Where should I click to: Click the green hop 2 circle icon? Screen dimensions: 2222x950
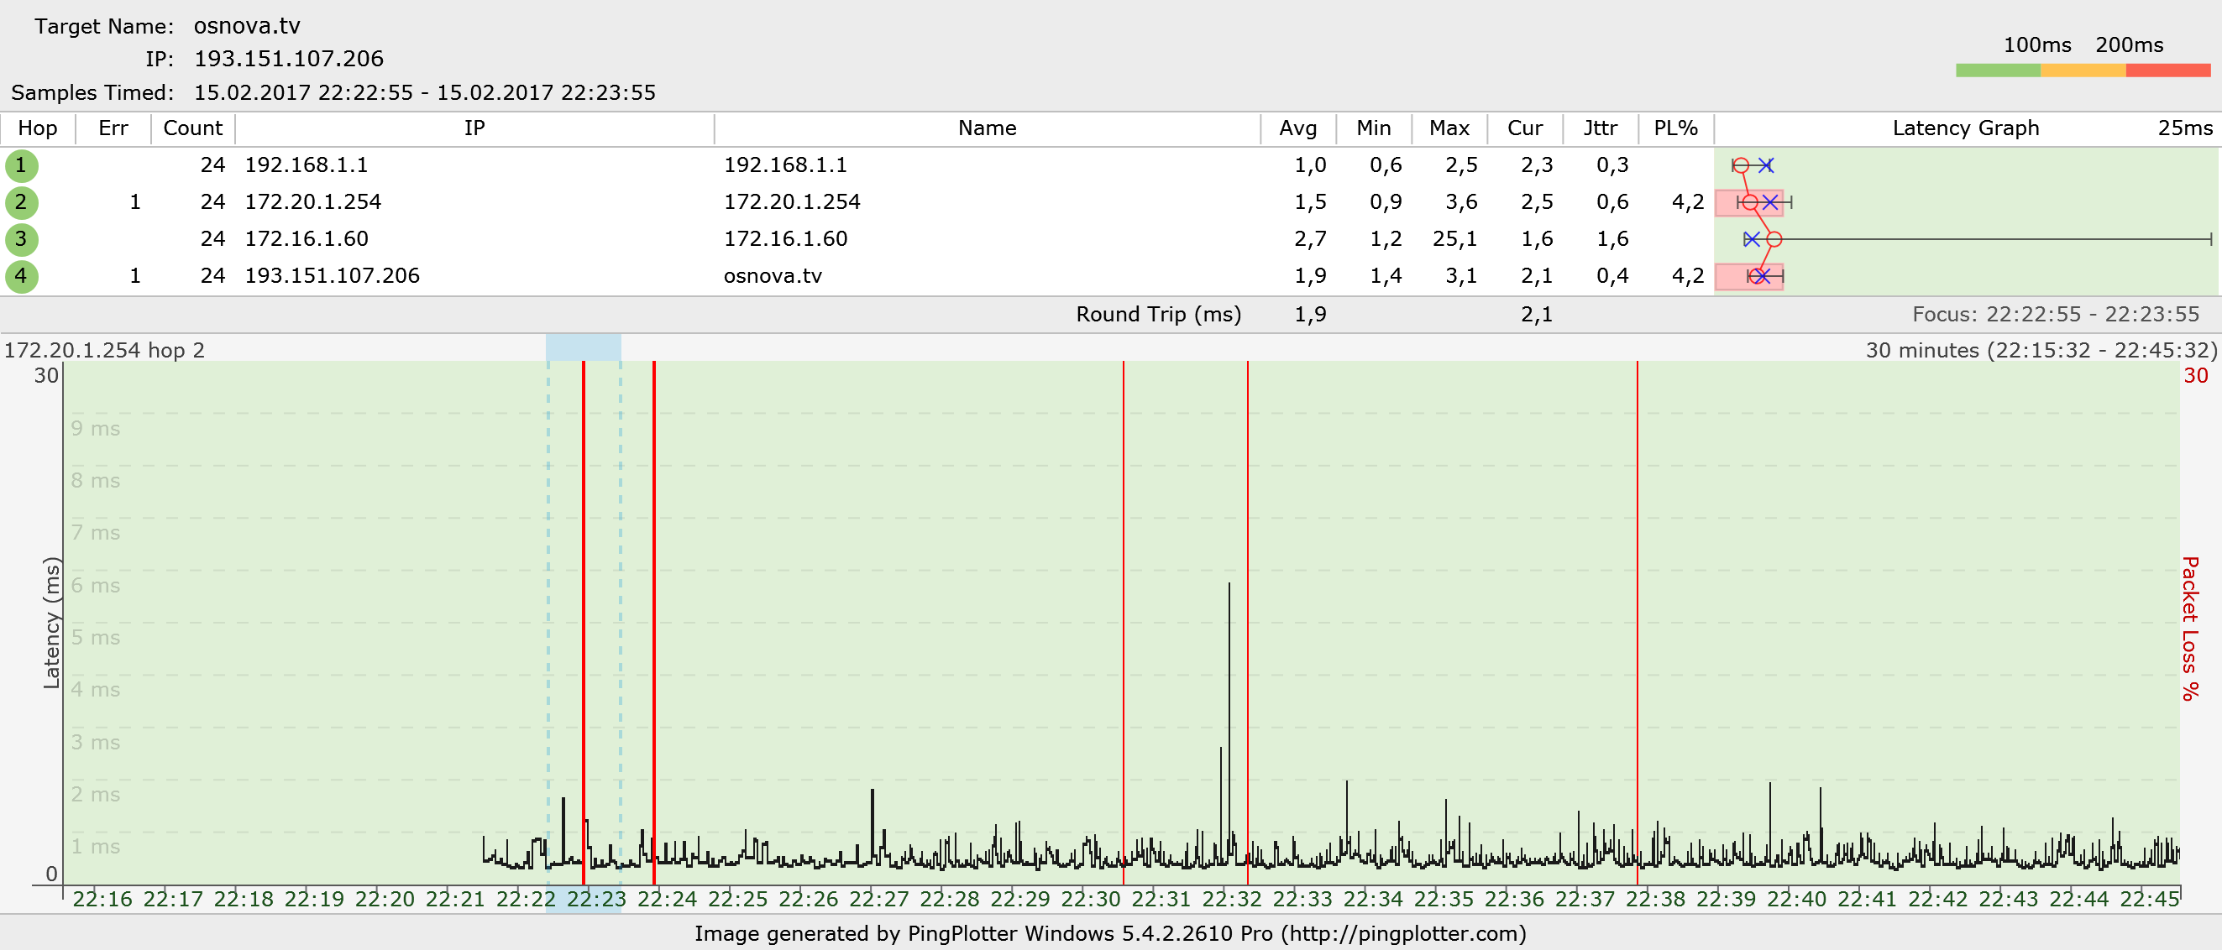(x=21, y=202)
